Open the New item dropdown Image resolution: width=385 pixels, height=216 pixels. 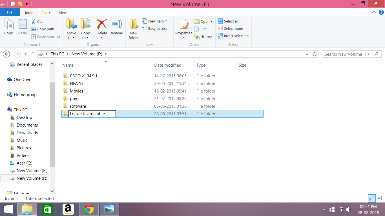[154, 21]
